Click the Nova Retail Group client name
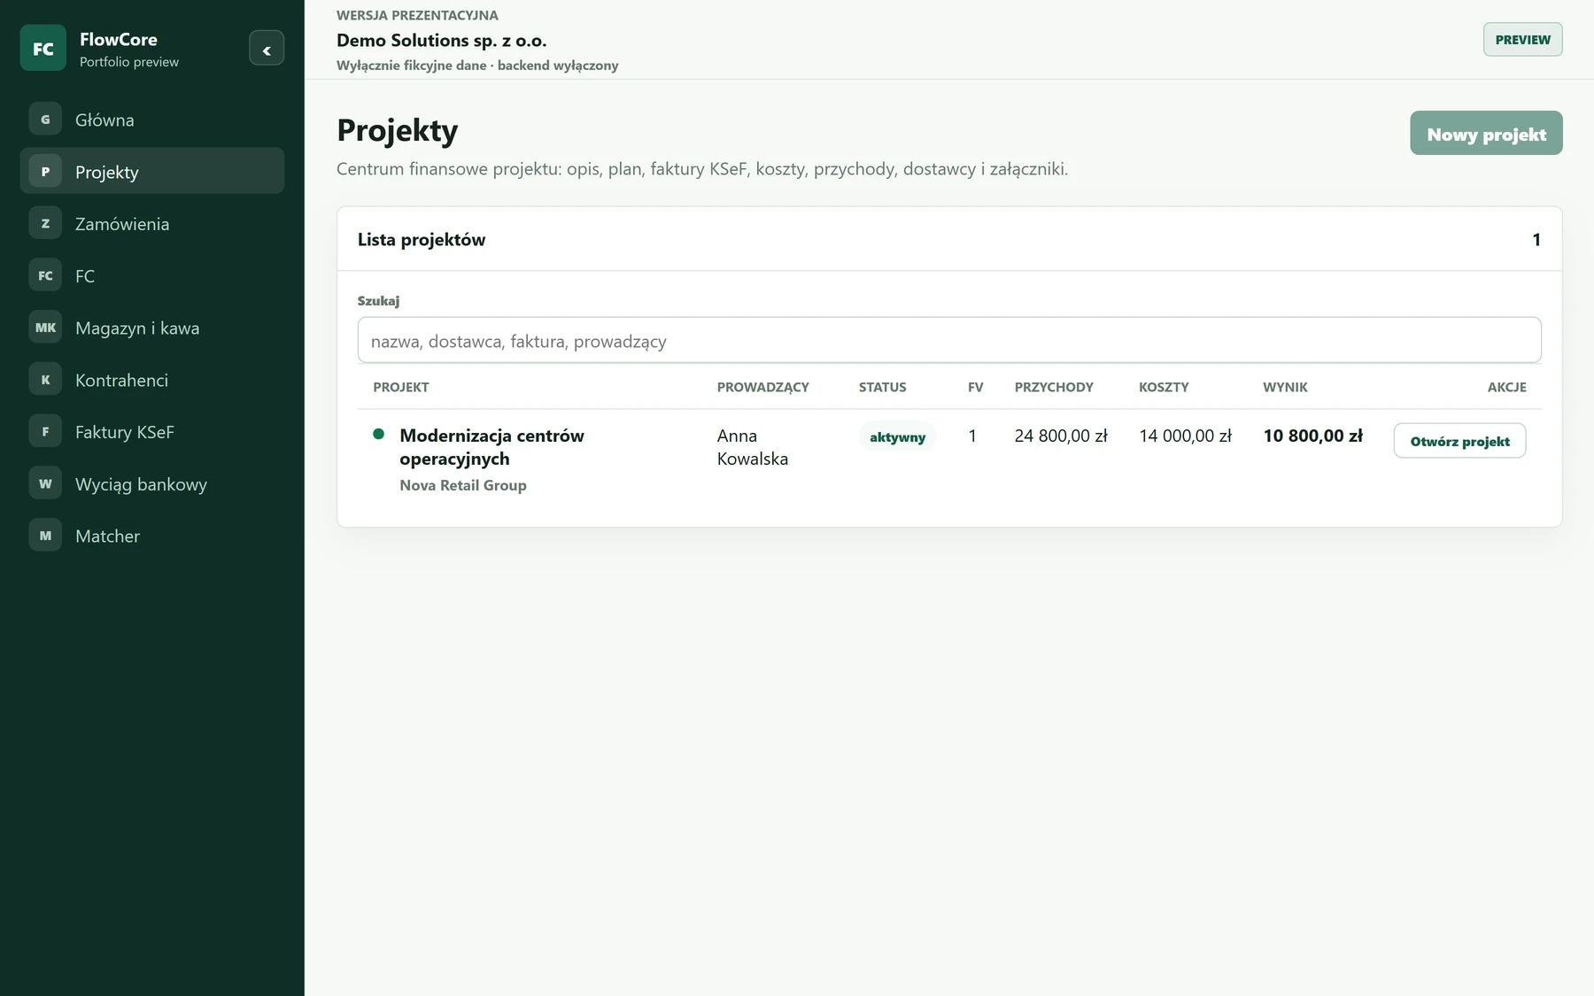Image resolution: width=1594 pixels, height=996 pixels. click(x=463, y=485)
